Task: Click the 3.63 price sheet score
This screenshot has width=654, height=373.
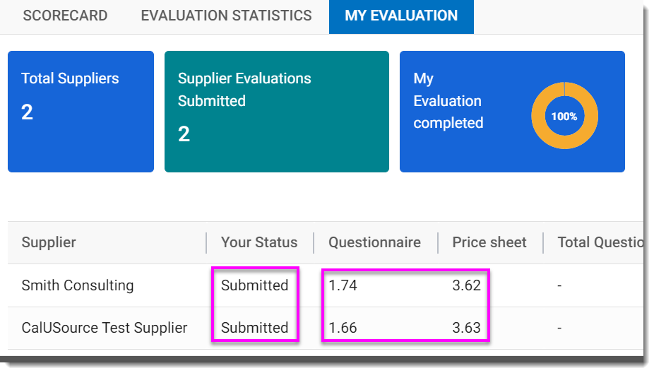Action: [466, 328]
